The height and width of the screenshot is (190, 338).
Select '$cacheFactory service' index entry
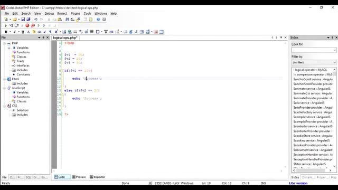tap(313, 112)
